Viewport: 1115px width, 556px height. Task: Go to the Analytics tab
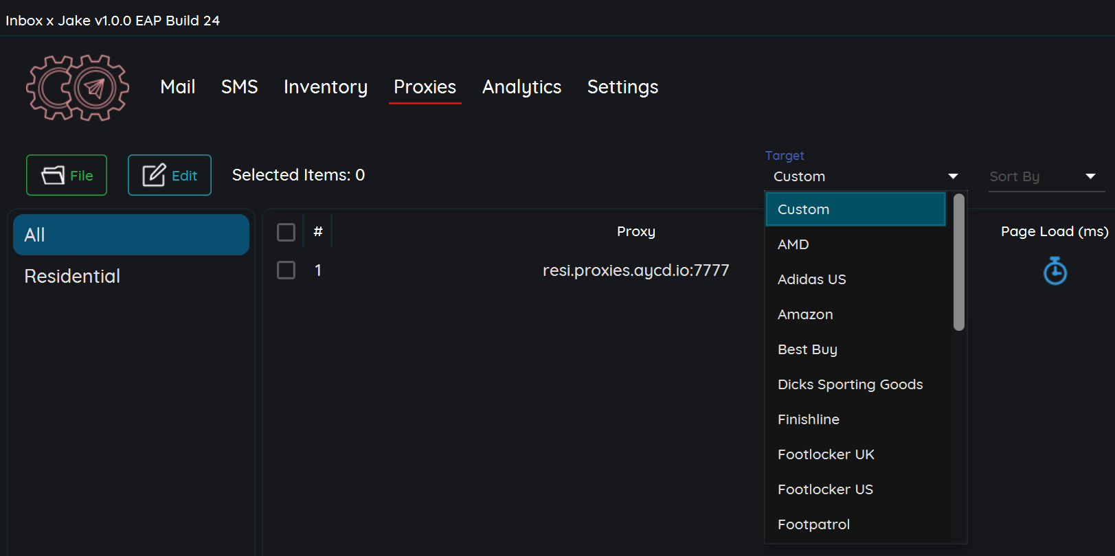[x=522, y=86]
